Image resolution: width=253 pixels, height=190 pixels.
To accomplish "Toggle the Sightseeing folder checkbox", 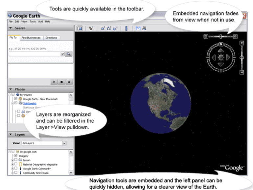I will pos(16,103).
